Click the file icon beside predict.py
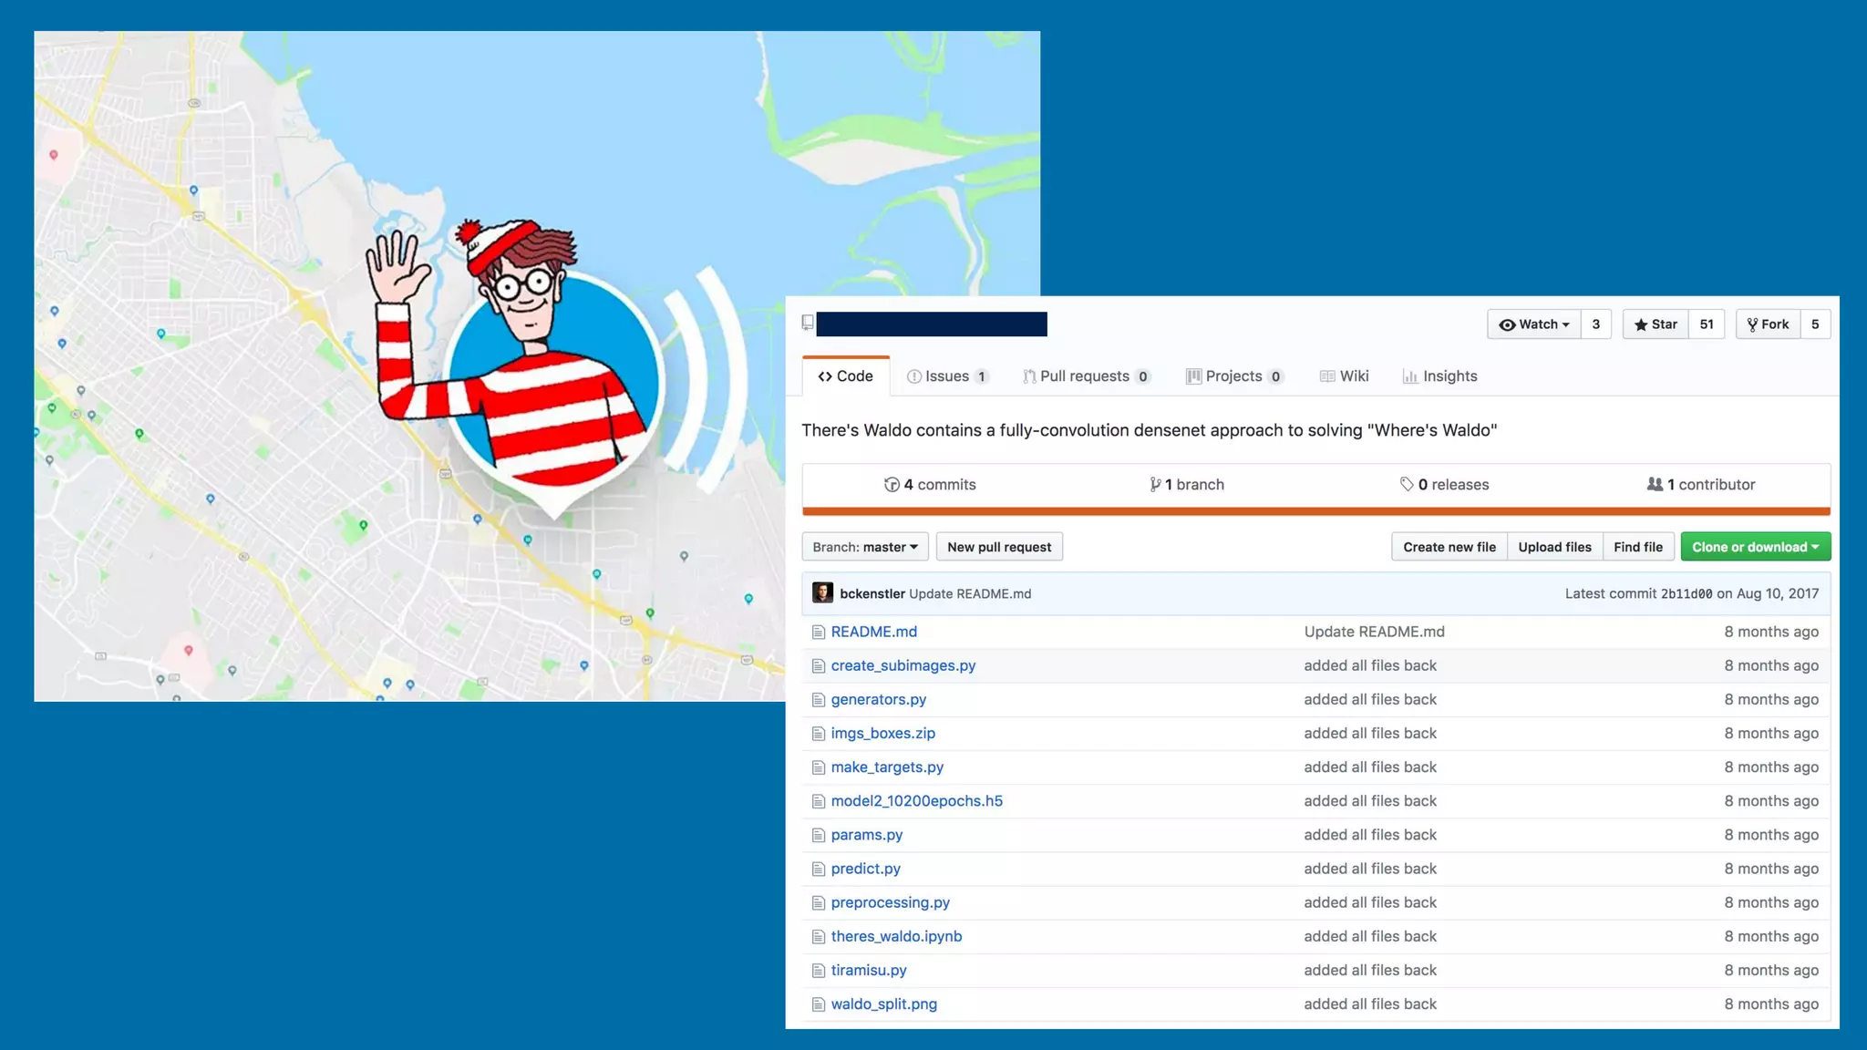This screenshot has height=1050, width=1867. pos(818,869)
